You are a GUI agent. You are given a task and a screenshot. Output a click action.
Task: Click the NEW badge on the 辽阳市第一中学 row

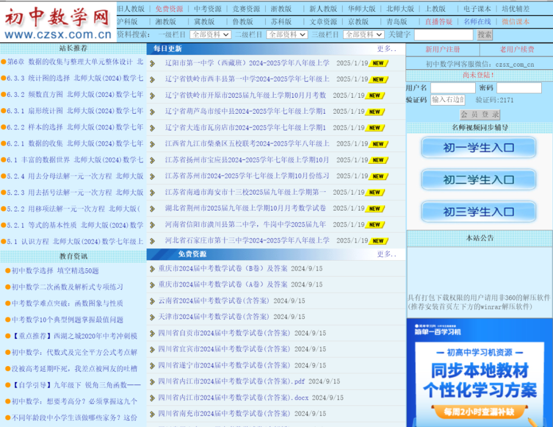click(x=378, y=63)
